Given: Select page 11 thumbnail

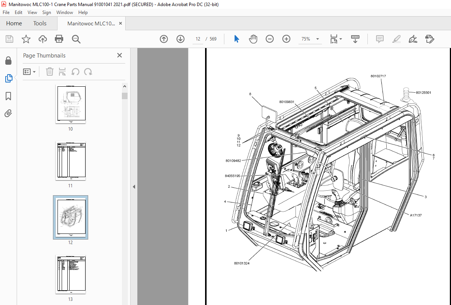Looking at the screenshot, I should [x=70, y=160].
